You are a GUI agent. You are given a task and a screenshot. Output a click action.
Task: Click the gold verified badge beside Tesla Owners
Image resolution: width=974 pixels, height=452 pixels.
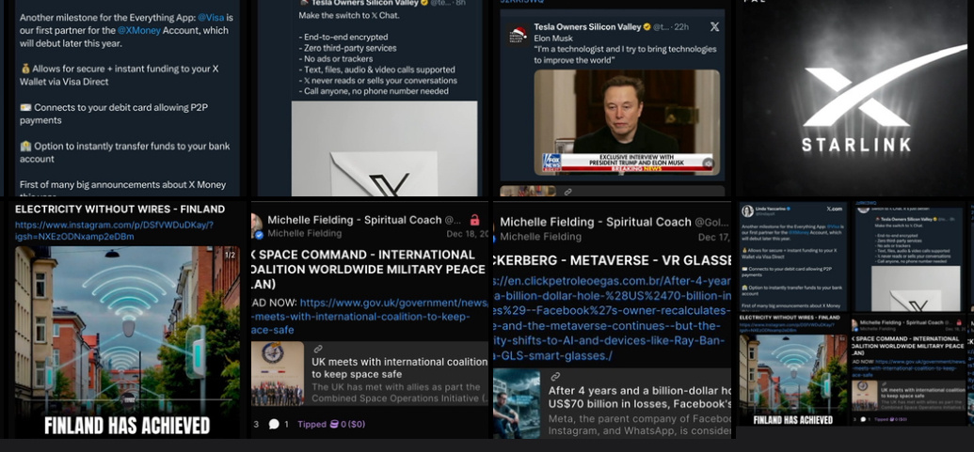pyautogui.click(x=647, y=26)
